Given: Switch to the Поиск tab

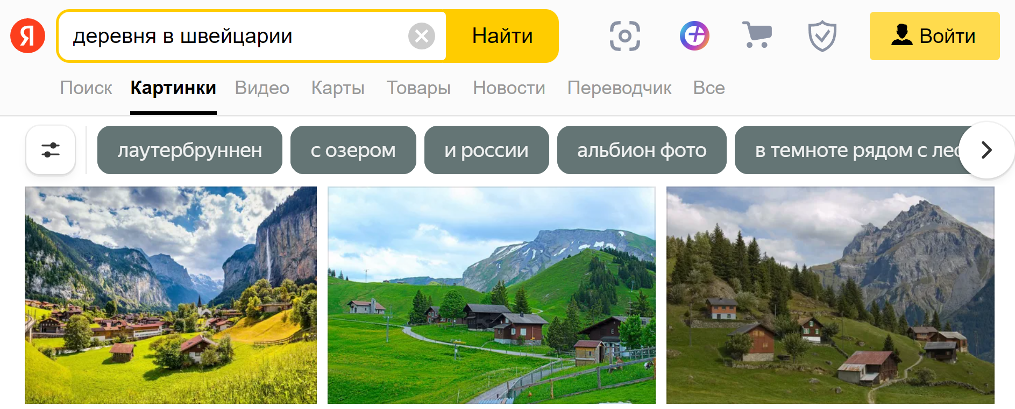Looking at the screenshot, I should point(86,88).
